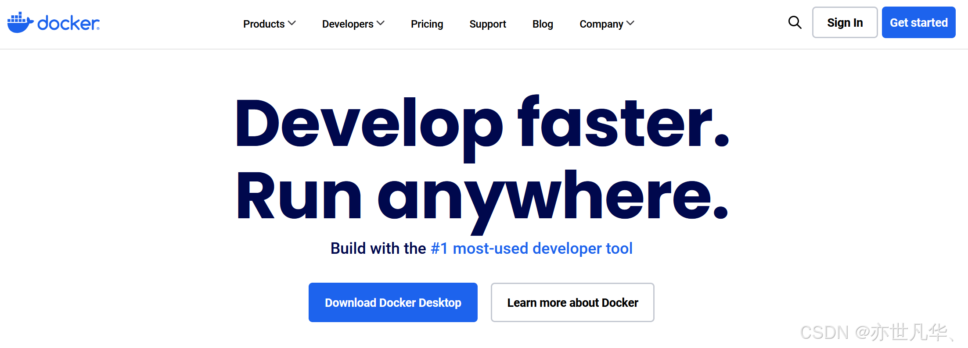Image resolution: width=968 pixels, height=348 pixels.
Task: Expand the Developers menu
Action: (x=353, y=24)
